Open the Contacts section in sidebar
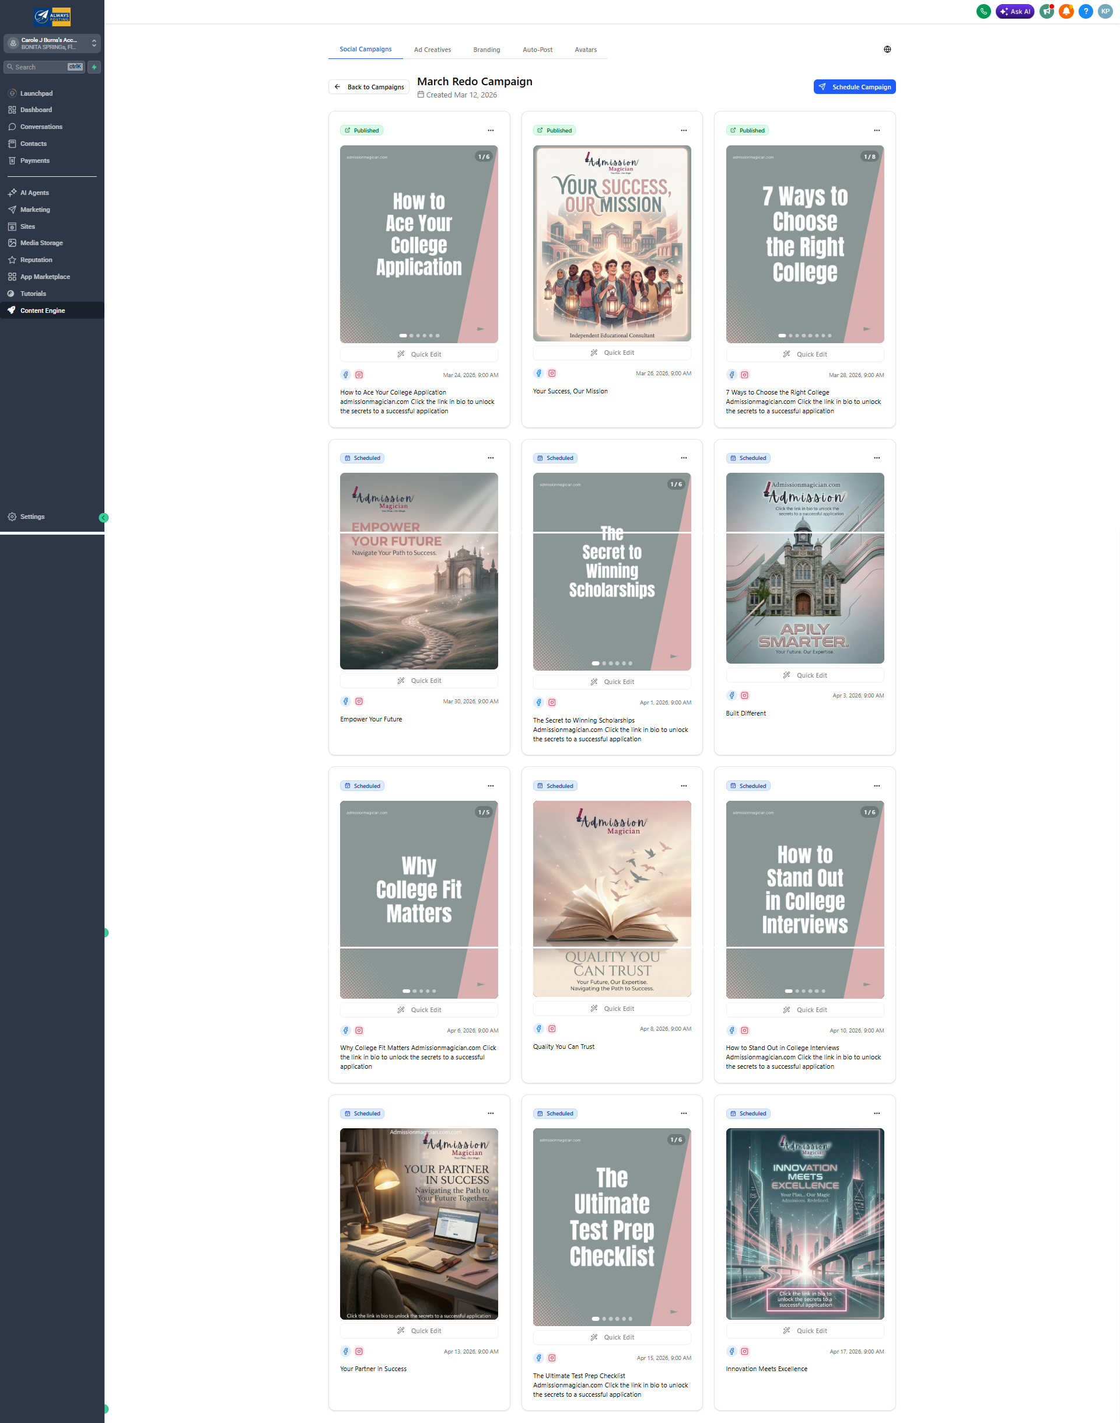This screenshot has height=1423, width=1120. click(32, 143)
